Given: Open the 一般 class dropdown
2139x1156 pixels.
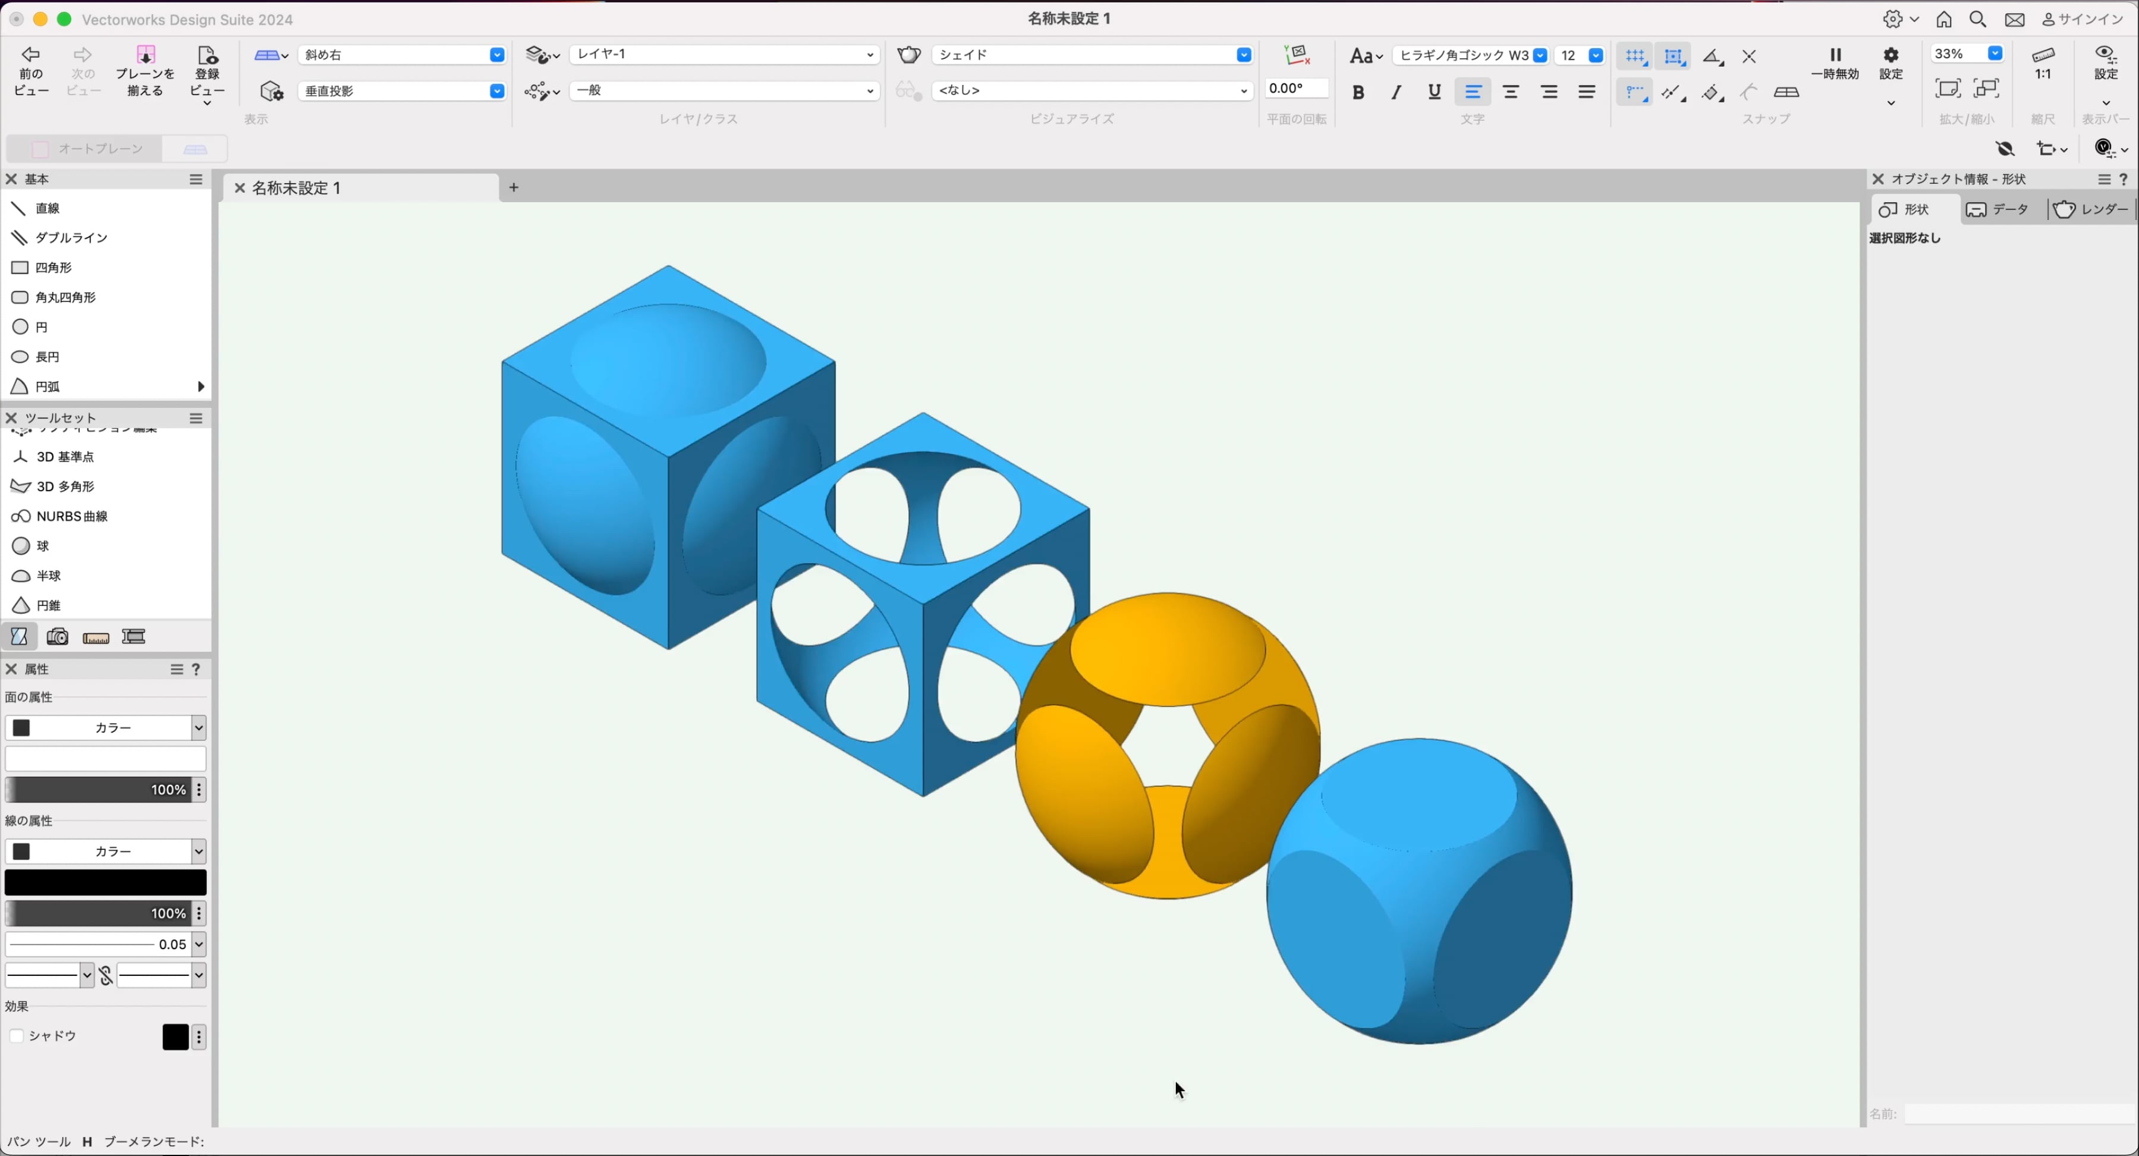Looking at the screenshot, I should 724,90.
